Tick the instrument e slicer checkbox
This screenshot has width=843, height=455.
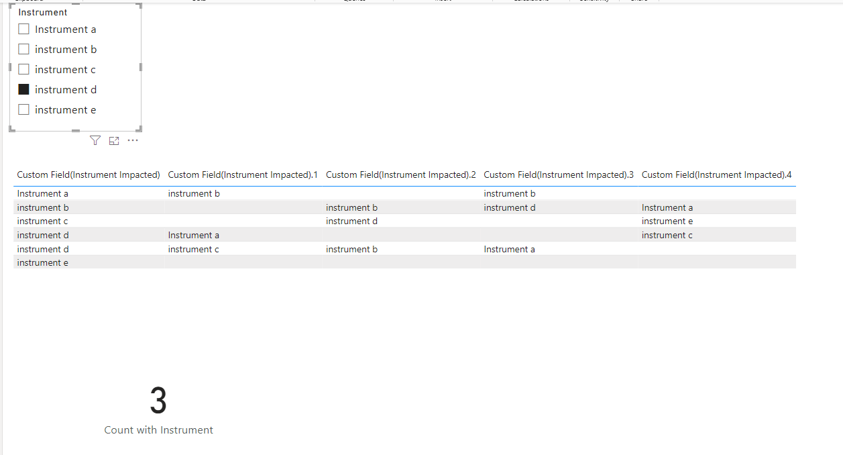coord(23,109)
